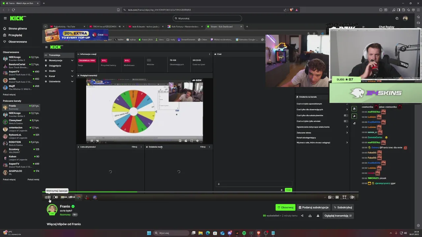Go to Strona główna in sidebar
Viewport: 422px width, 237px height.
tap(17, 29)
